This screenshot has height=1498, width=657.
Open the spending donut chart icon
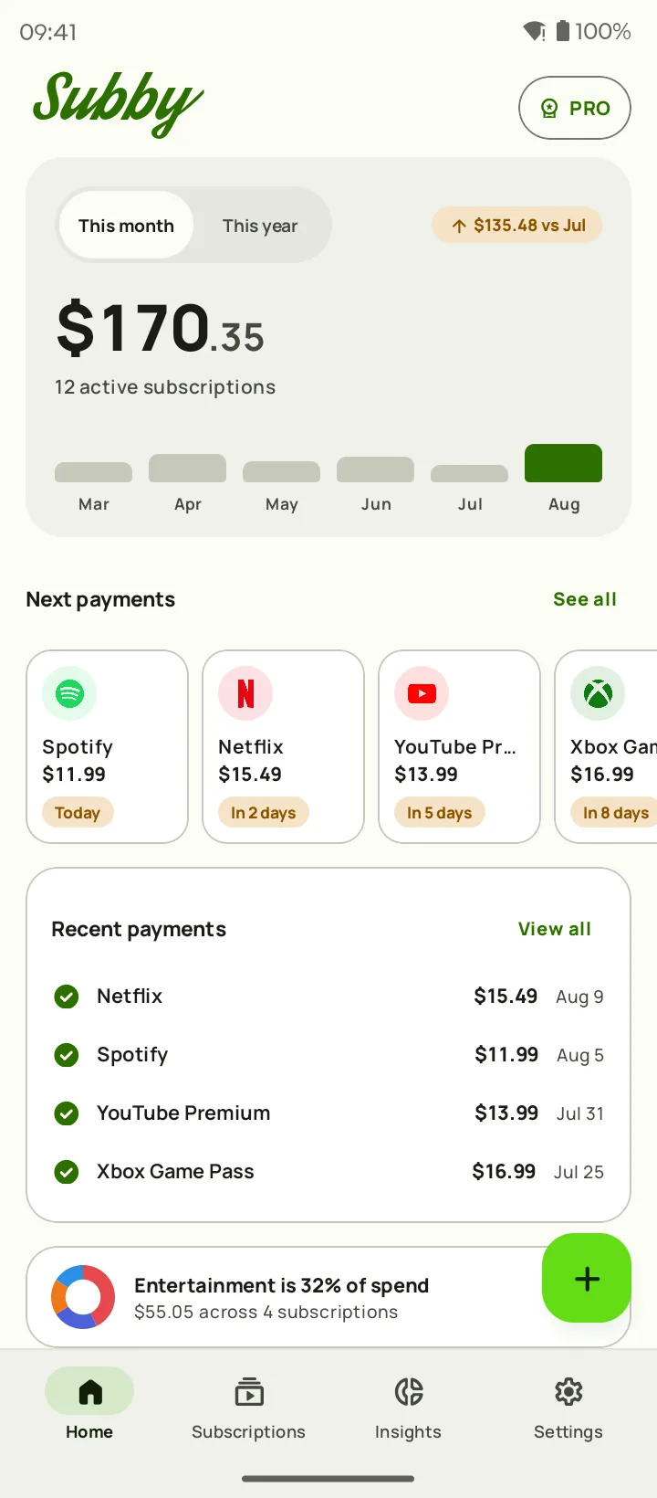tap(83, 1297)
